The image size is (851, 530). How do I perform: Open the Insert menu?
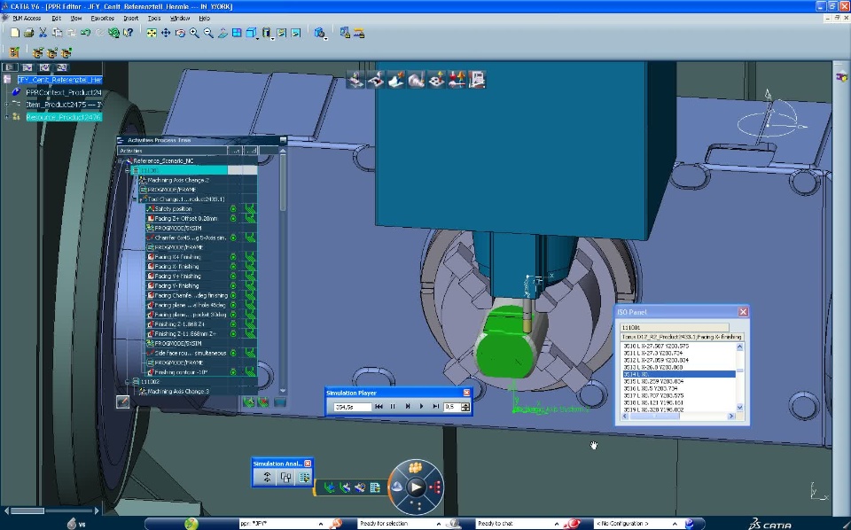point(131,18)
